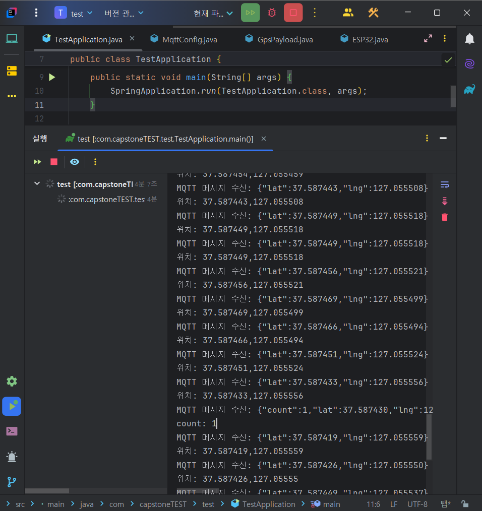Switch to the GpsPayload.java tab
This screenshot has height=511, width=482.
pyautogui.click(x=279, y=39)
